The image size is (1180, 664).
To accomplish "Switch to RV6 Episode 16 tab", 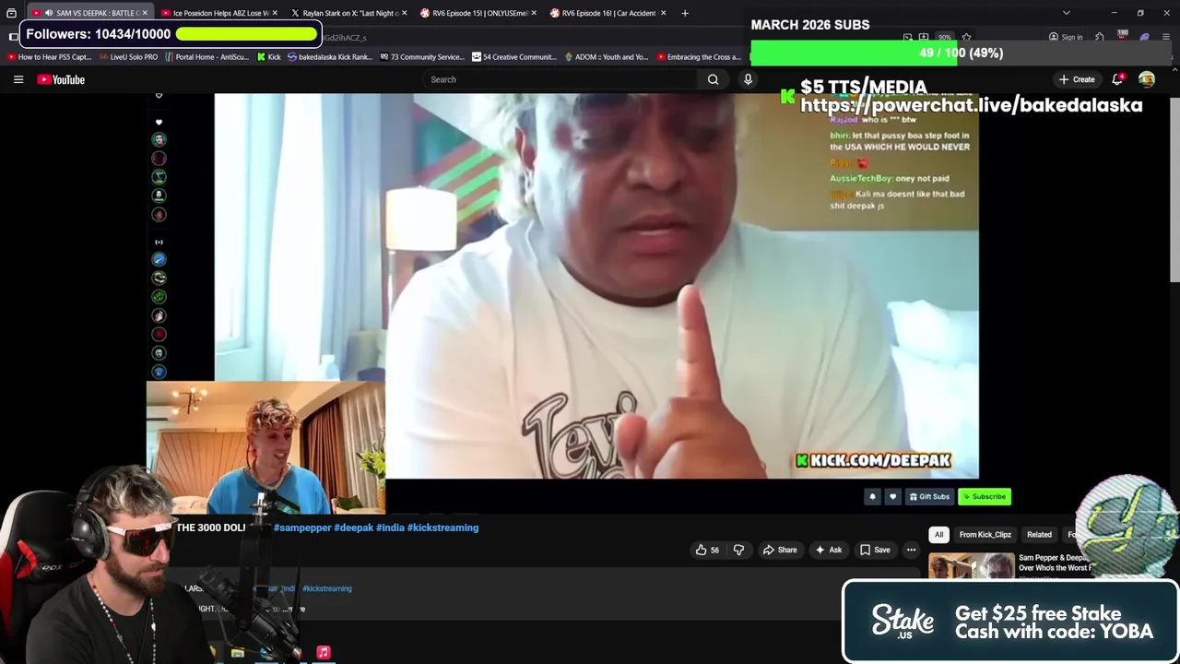I will [x=608, y=13].
